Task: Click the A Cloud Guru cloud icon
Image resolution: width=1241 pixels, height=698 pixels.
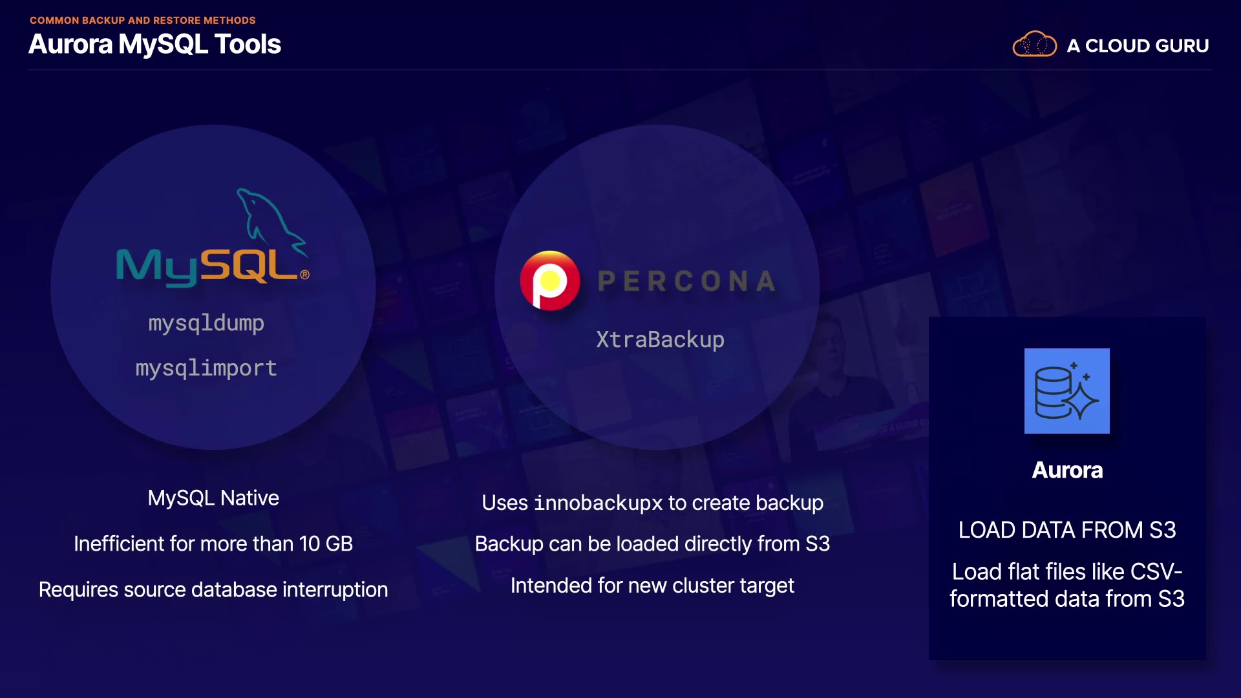Action: coord(1034,45)
